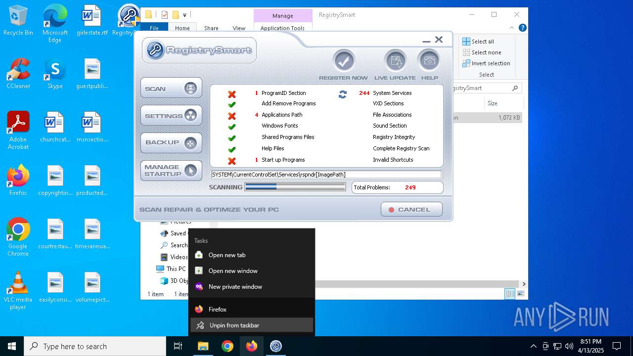Image resolution: width=633 pixels, height=356 pixels.
Task: Open the Windows Start menu
Action: pyautogui.click(x=12, y=346)
